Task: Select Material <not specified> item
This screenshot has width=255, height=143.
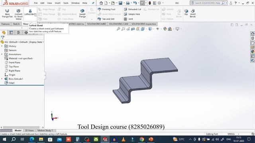Action: click(x=19, y=58)
